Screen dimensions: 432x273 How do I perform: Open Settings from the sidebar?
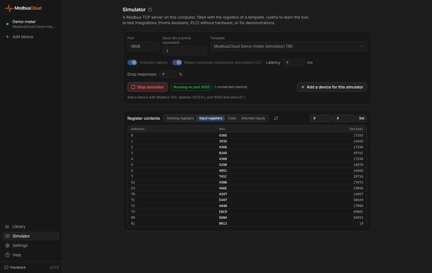pyautogui.click(x=31, y=245)
